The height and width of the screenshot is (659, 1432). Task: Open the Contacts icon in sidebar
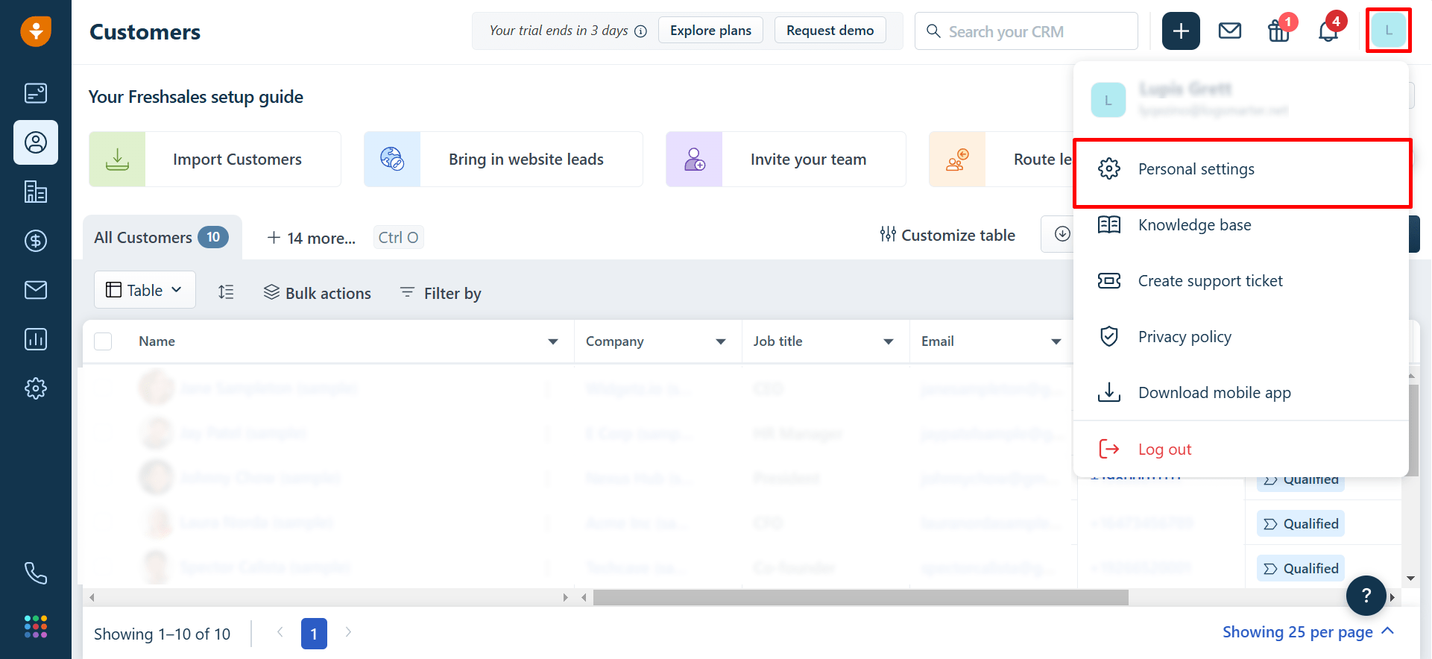pyautogui.click(x=36, y=142)
